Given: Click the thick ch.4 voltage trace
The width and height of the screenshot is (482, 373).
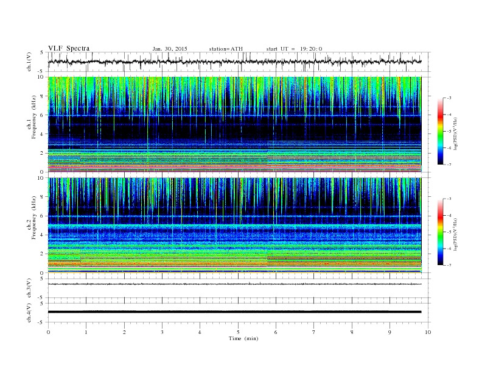Looking at the screenshot, I should (x=234, y=312).
